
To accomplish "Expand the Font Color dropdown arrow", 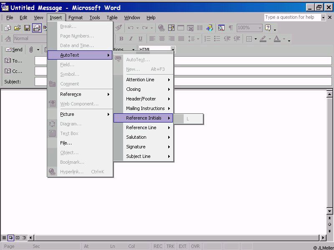I will coord(284,39).
